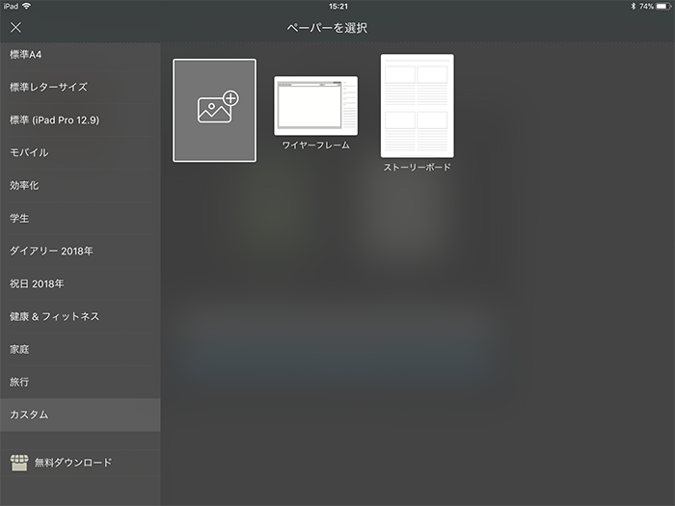Viewport: 675px width, 506px height.
Task: Tap the ストーリーボード caption text
Action: [x=418, y=167]
